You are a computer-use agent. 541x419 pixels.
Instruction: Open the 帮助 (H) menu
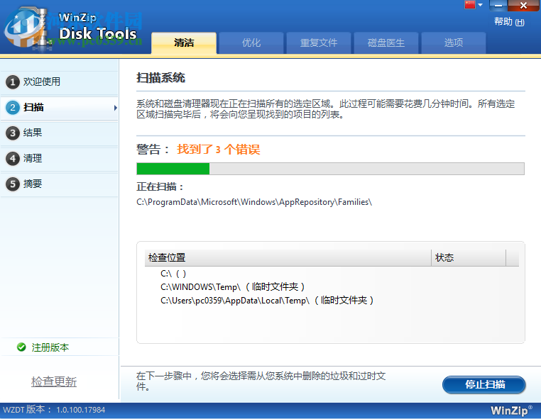[x=509, y=22]
